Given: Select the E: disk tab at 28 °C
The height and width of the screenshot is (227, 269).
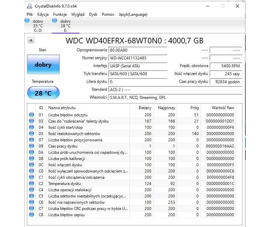Looking at the screenshot, I should (x=66, y=26).
